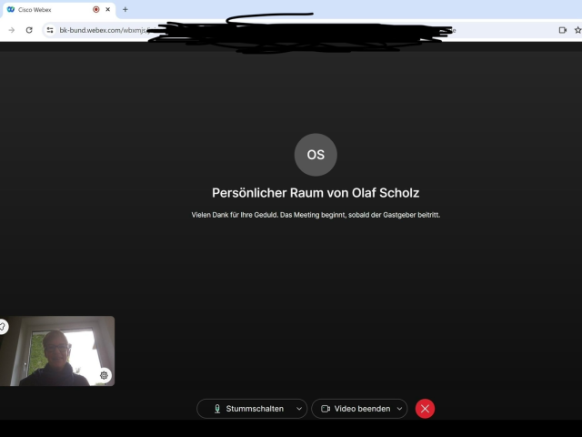Click the text Vielen Dank für Ihre Geduld
The height and width of the screenshot is (437, 582).
coord(235,215)
